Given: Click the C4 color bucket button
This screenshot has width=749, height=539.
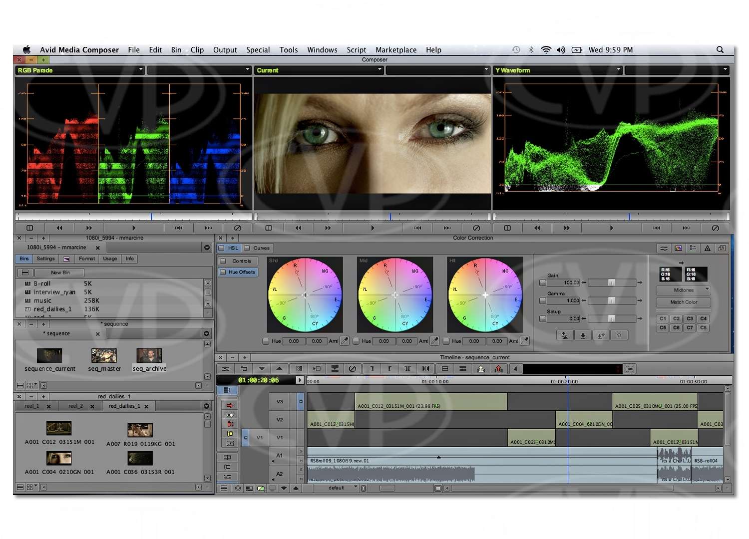Looking at the screenshot, I should [703, 318].
